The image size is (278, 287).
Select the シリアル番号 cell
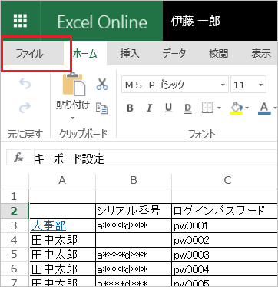pos(134,211)
